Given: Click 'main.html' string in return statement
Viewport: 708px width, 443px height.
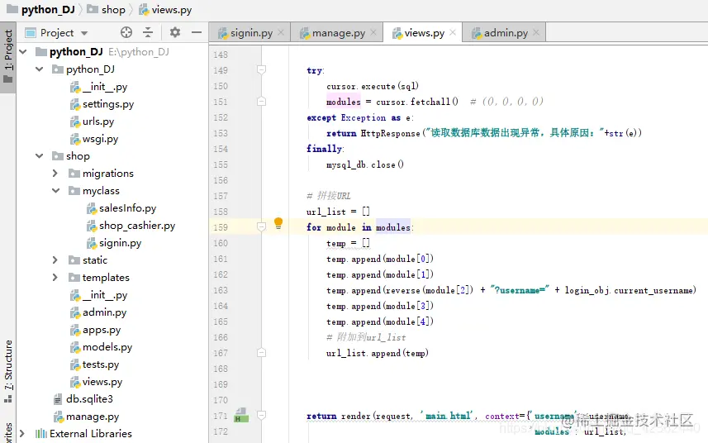Looking at the screenshot, I should point(446,416).
